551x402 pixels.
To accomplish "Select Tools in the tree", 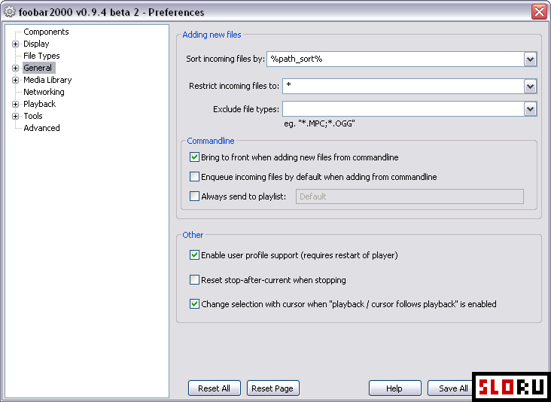I will (x=33, y=116).
